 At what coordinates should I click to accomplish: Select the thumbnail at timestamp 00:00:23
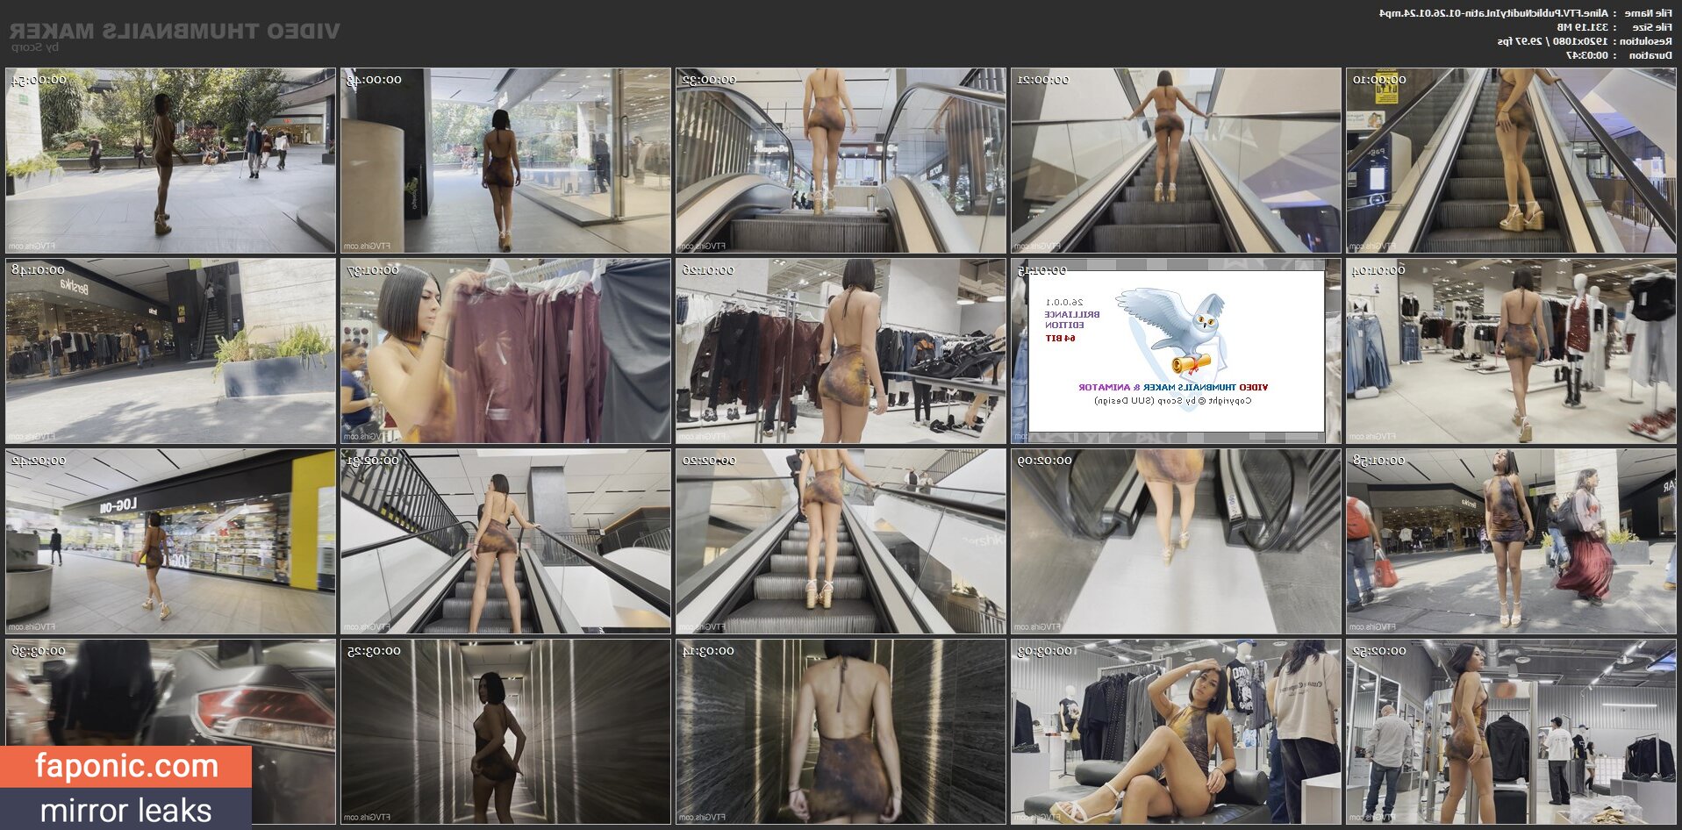(x=840, y=161)
